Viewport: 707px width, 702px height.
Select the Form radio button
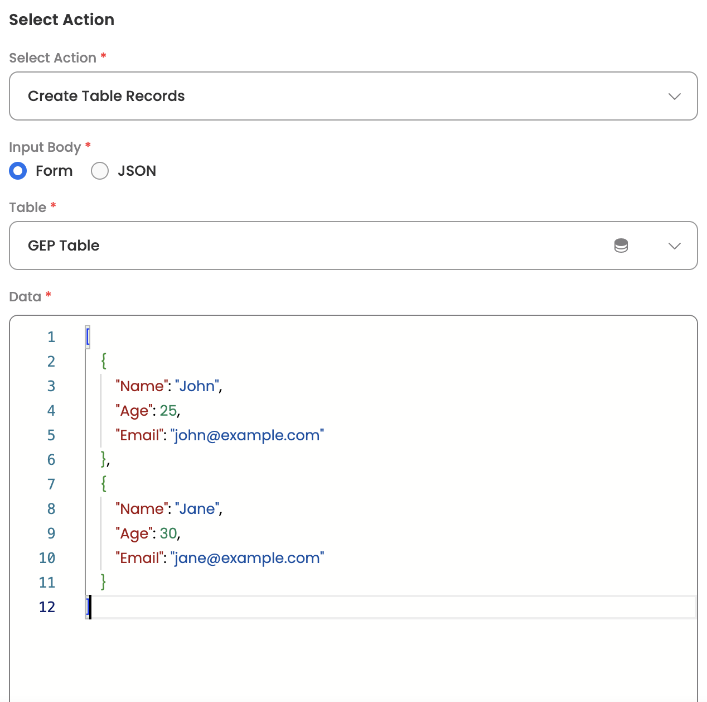[18, 171]
